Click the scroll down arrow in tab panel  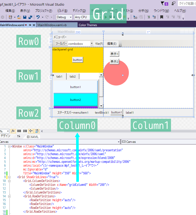pyautogui.click(x=101, y=106)
